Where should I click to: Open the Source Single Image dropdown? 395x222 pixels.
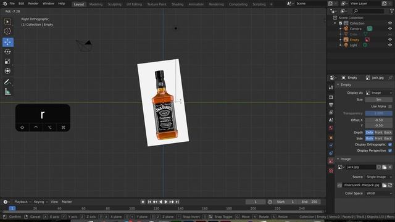(378, 177)
